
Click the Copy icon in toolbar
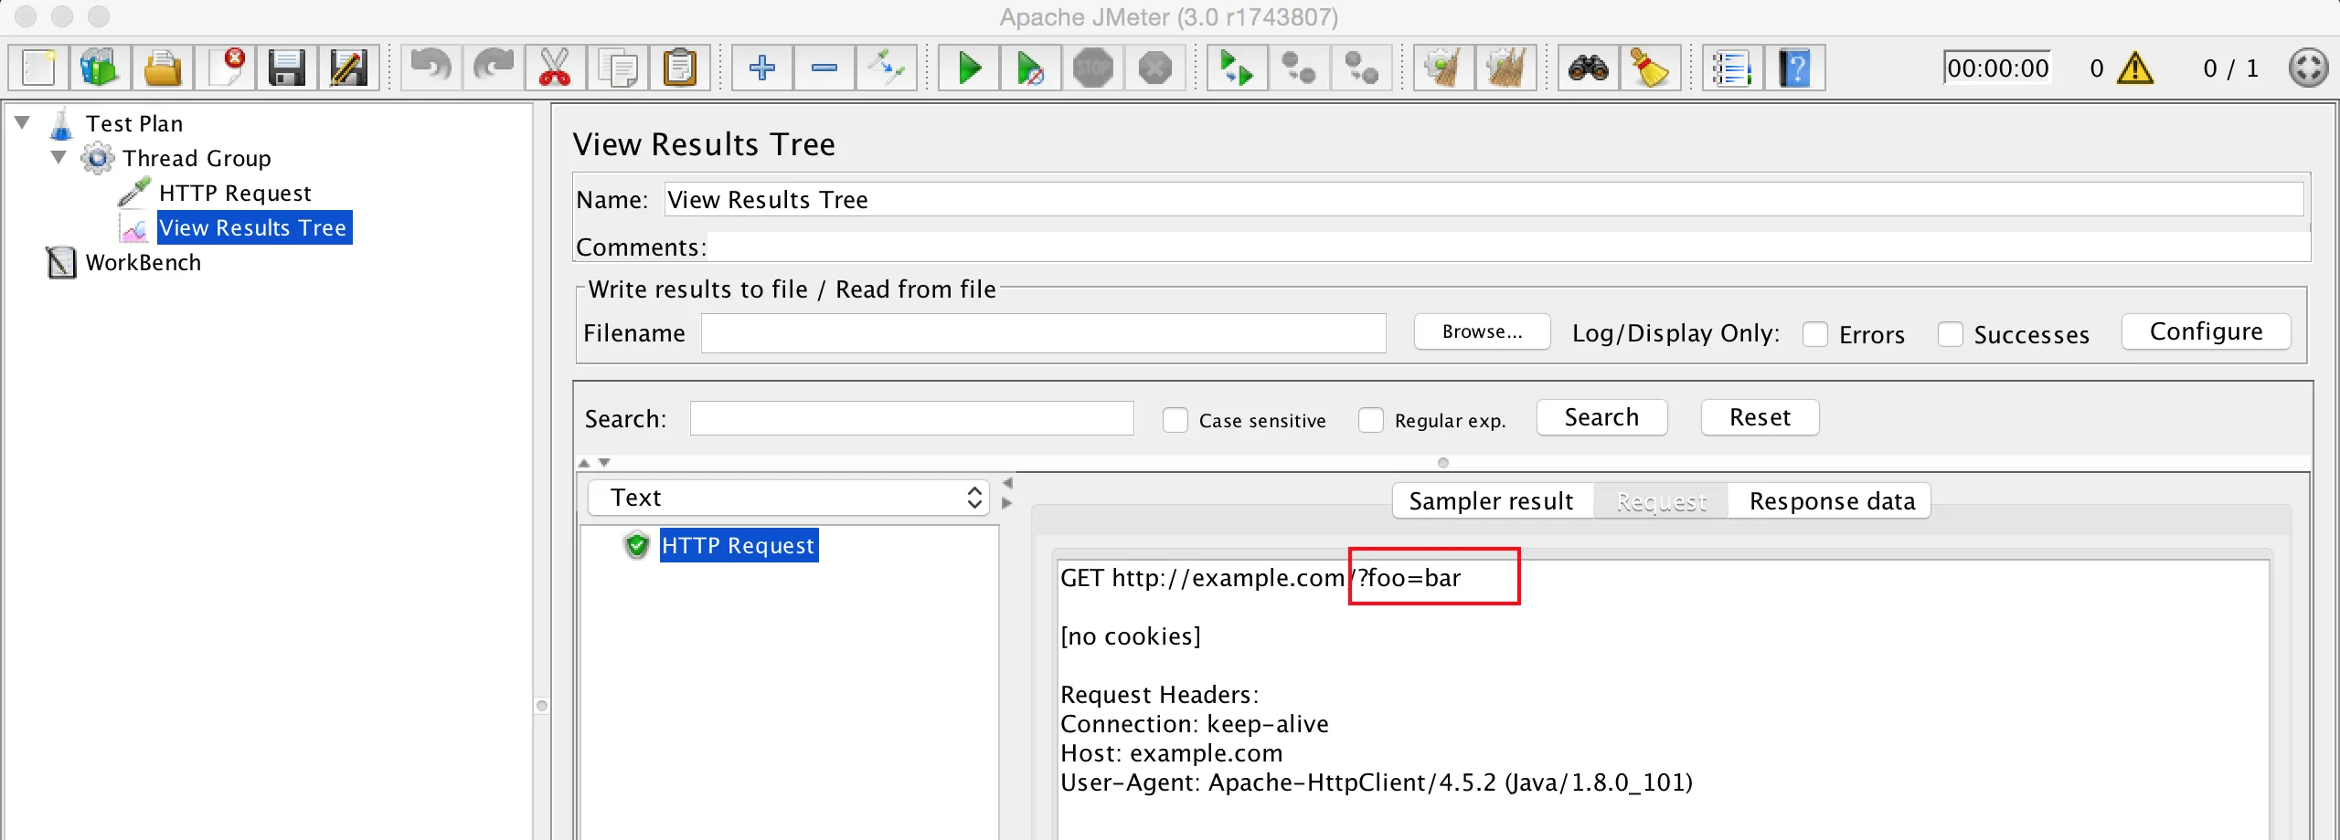click(618, 68)
